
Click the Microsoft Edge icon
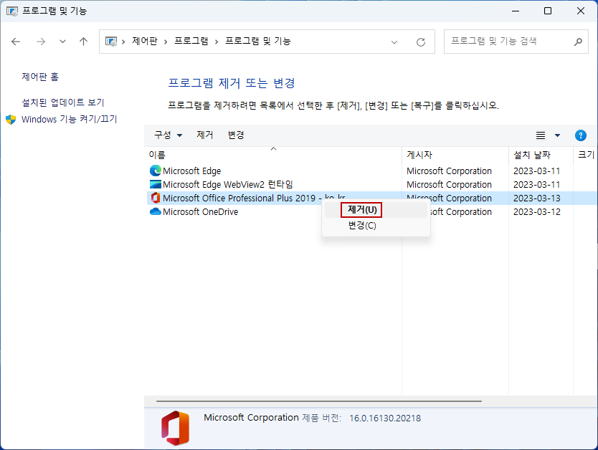click(x=155, y=171)
